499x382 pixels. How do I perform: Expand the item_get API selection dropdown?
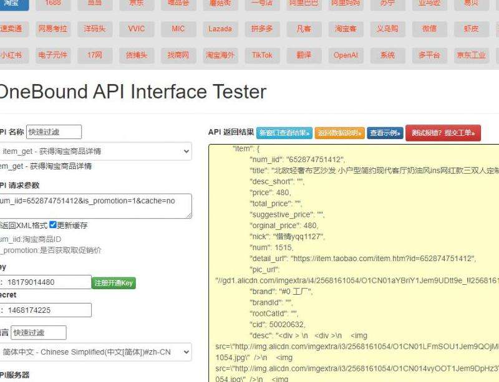coord(95,151)
